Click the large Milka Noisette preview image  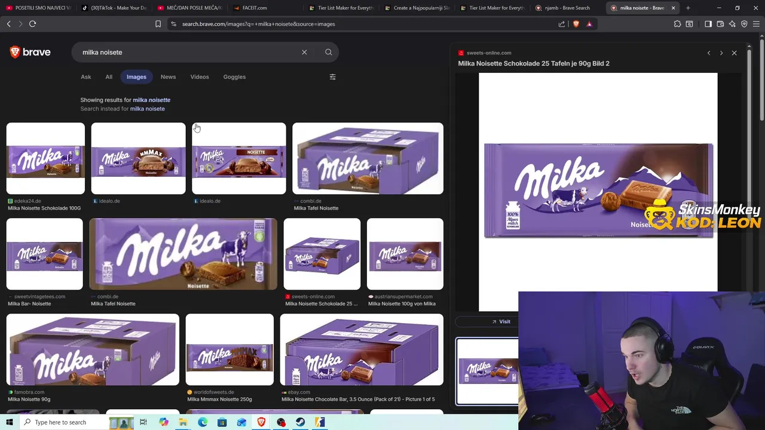598,191
